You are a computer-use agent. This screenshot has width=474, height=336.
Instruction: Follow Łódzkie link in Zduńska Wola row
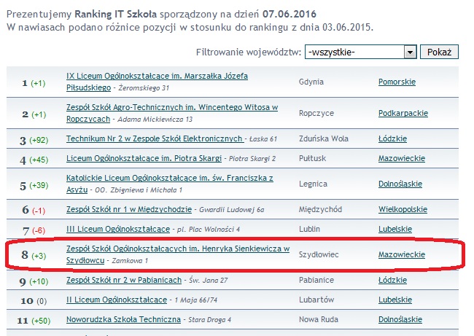(392, 138)
